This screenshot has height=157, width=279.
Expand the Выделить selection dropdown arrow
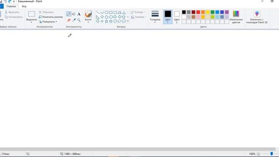[31, 22]
